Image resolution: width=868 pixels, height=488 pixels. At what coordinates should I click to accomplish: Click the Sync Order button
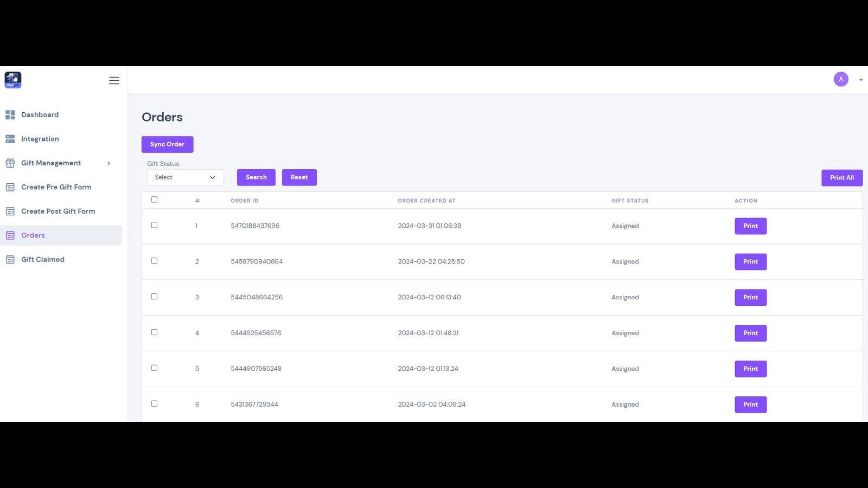pyautogui.click(x=167, y=144)
